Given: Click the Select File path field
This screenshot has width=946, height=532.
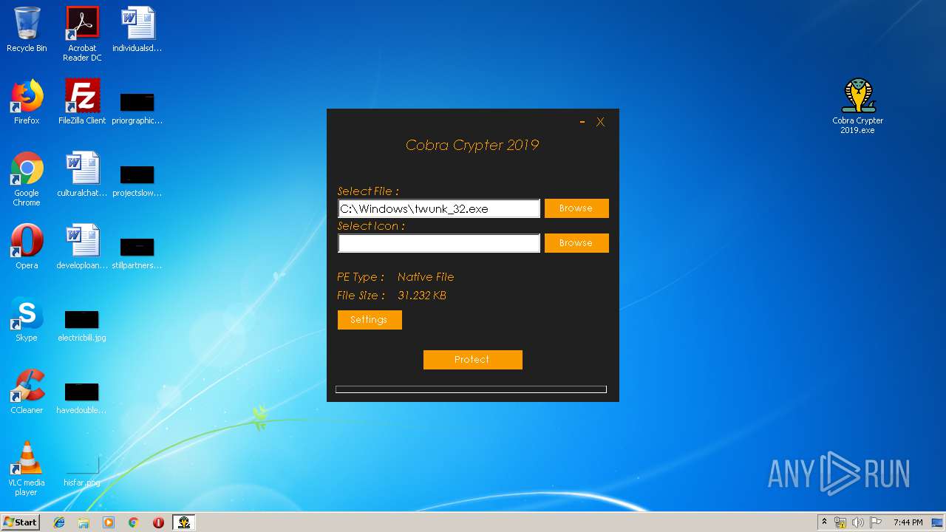Looking at the screenshot, I should tap(439, 208).
